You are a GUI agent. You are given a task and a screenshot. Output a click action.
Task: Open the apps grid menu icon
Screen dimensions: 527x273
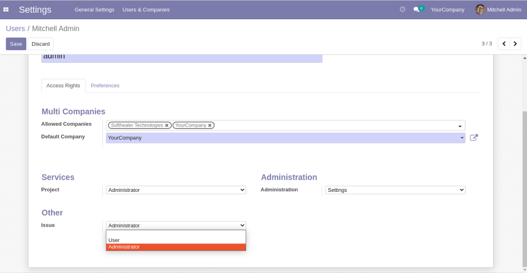(6, 10)
